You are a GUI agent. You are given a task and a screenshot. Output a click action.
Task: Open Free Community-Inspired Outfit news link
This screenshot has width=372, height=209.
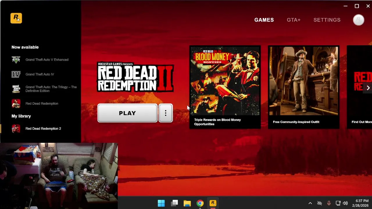coord(296,122)
